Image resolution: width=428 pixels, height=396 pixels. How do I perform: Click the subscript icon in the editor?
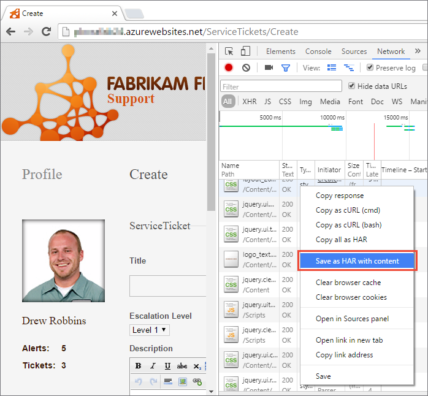click(197, 366)
